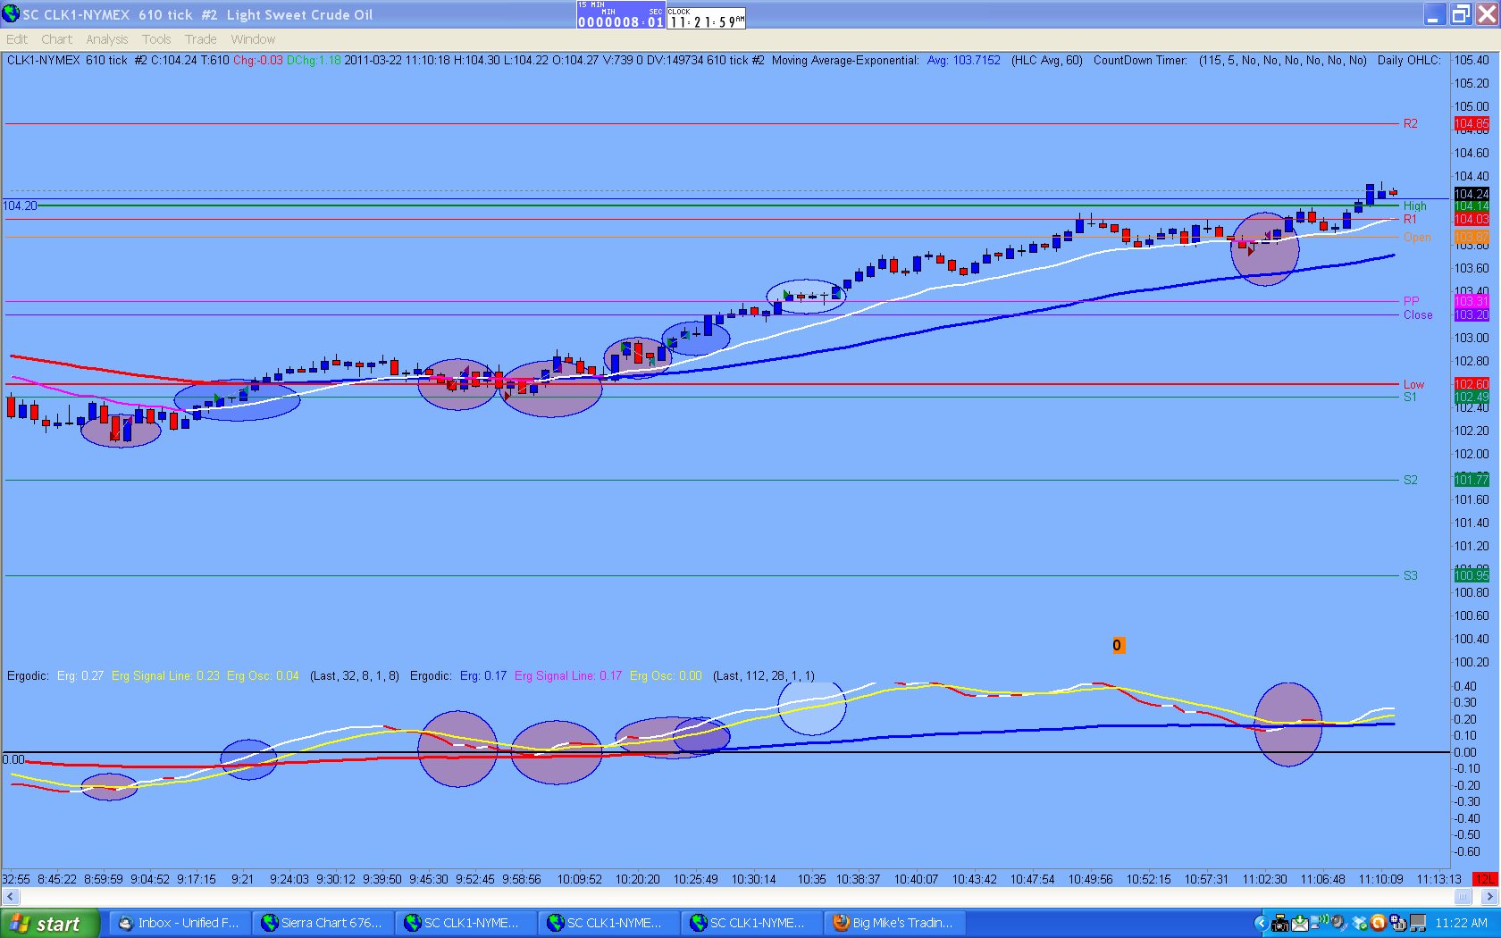Click the 10:35 time axis label
Image resolution: width=1501 pixels, height=938 pixels.
(811, 879)
